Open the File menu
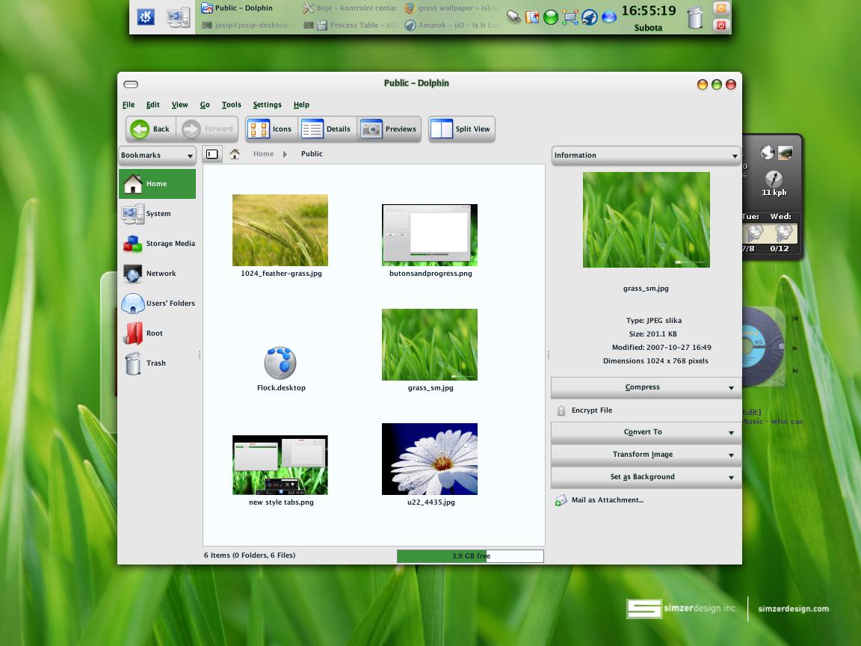 [x=129, y=105]
